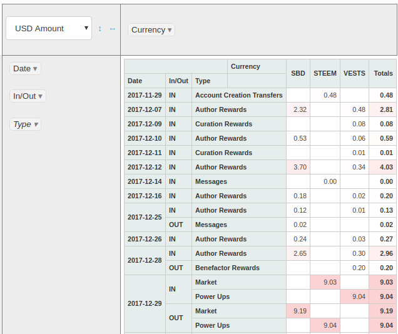Viewport: 398px width, 334px height.
Task: Select the 2017-12-25 date label
Action: [145, 217]
